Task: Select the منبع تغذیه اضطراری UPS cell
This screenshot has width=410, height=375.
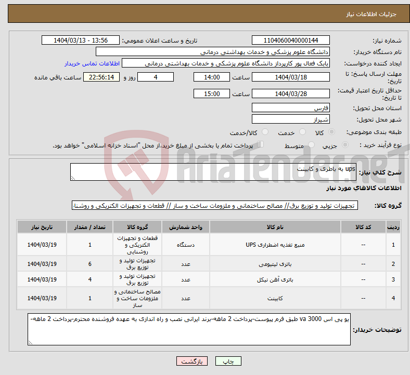Action: pos(275,245)
